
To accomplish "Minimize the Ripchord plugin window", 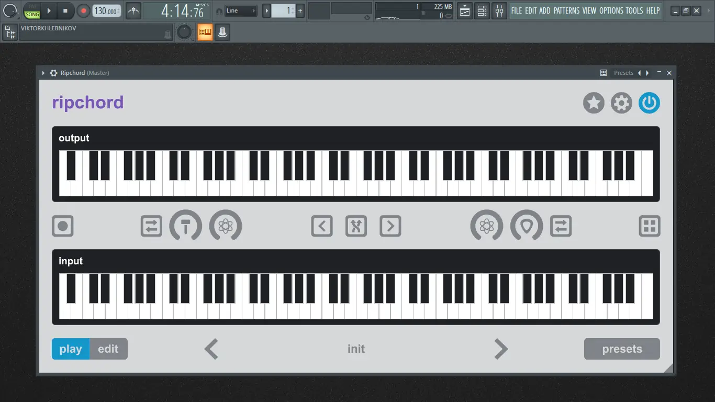I will point(659,73).
